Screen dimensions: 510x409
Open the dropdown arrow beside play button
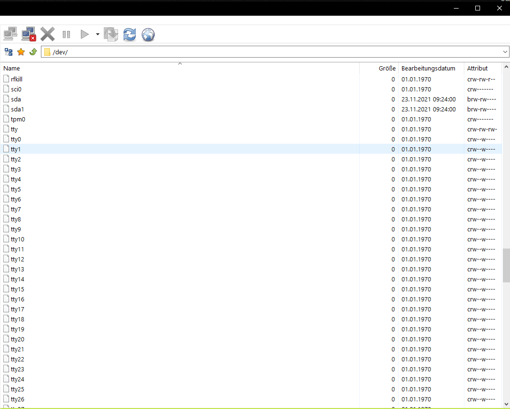point(97,34)
